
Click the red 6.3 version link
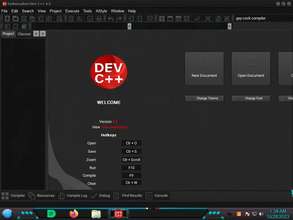click(115, 121)
